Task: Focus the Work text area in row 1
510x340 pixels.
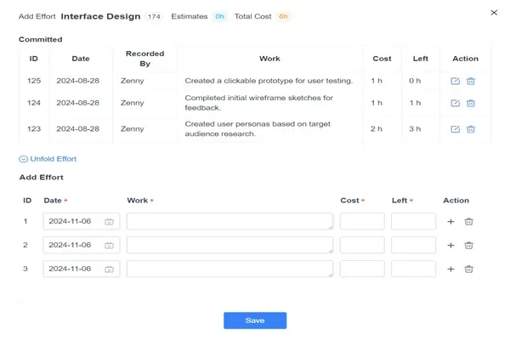Action: [x=229, y=222]
